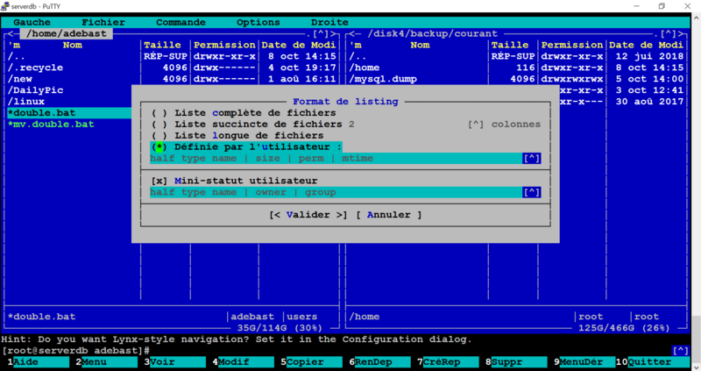701x371 pixels.
Task: Click the right panel history dropdown arrow
Action: pos(669,33)
